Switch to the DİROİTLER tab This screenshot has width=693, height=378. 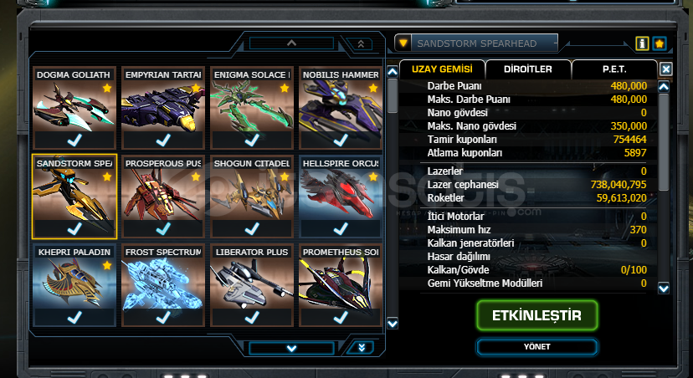[x=528, y=69]
